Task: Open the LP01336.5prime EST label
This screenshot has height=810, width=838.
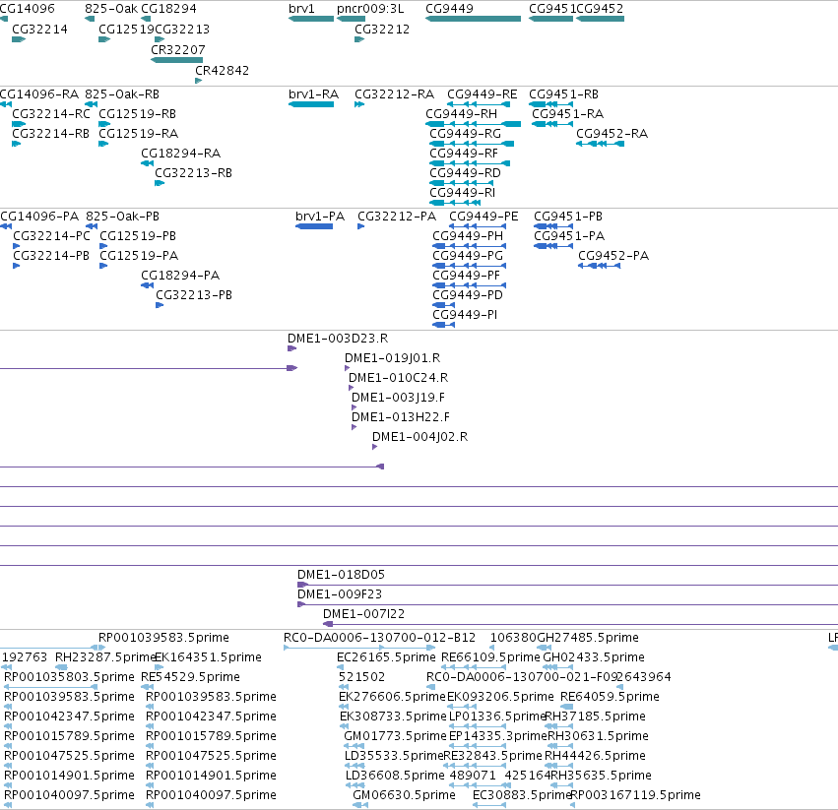Action: 497,717
